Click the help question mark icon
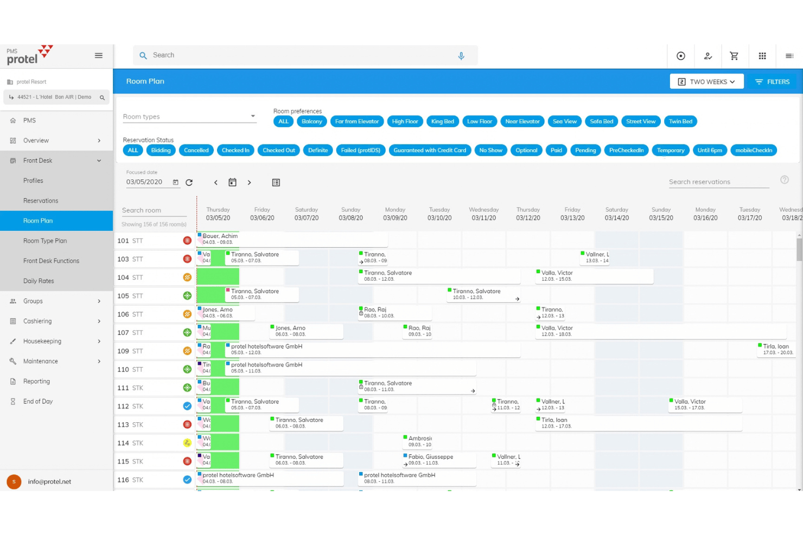Screen dimensions: 803x535 coord(785,180)
